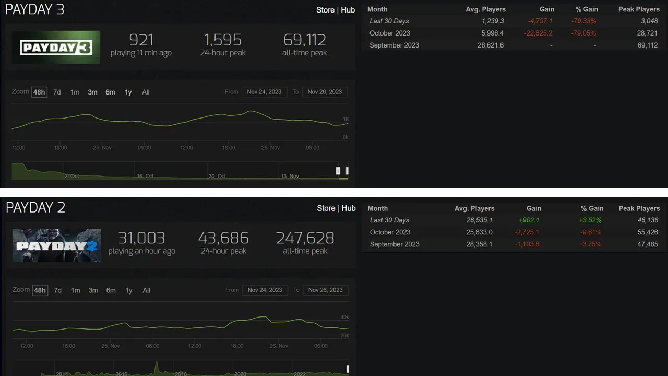The image size is (668, 376).
Task: Edit PAYDAY 3 From date Nov 24, 2023
Action: (x=264, y=92)
